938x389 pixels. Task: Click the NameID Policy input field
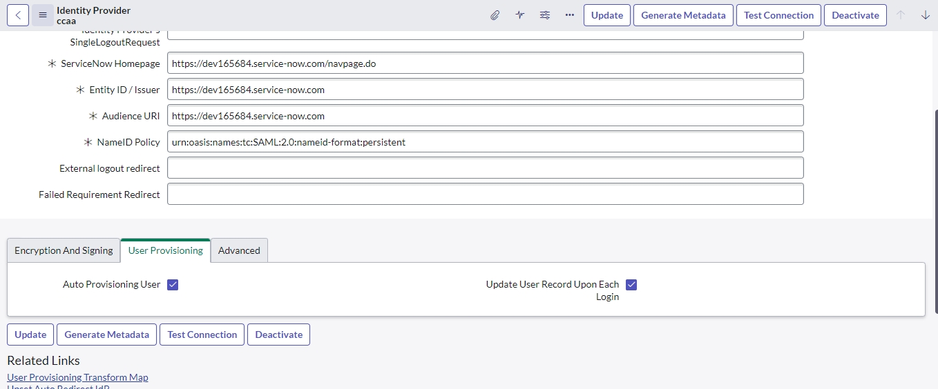[x=485, y=142]
